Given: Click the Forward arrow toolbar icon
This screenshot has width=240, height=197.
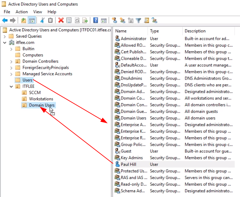Looking at the screenshot, I should (x=13, y=20).
